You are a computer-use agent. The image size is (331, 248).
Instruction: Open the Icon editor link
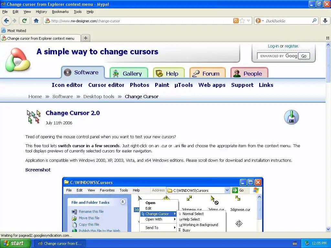[x=67, y=85]
